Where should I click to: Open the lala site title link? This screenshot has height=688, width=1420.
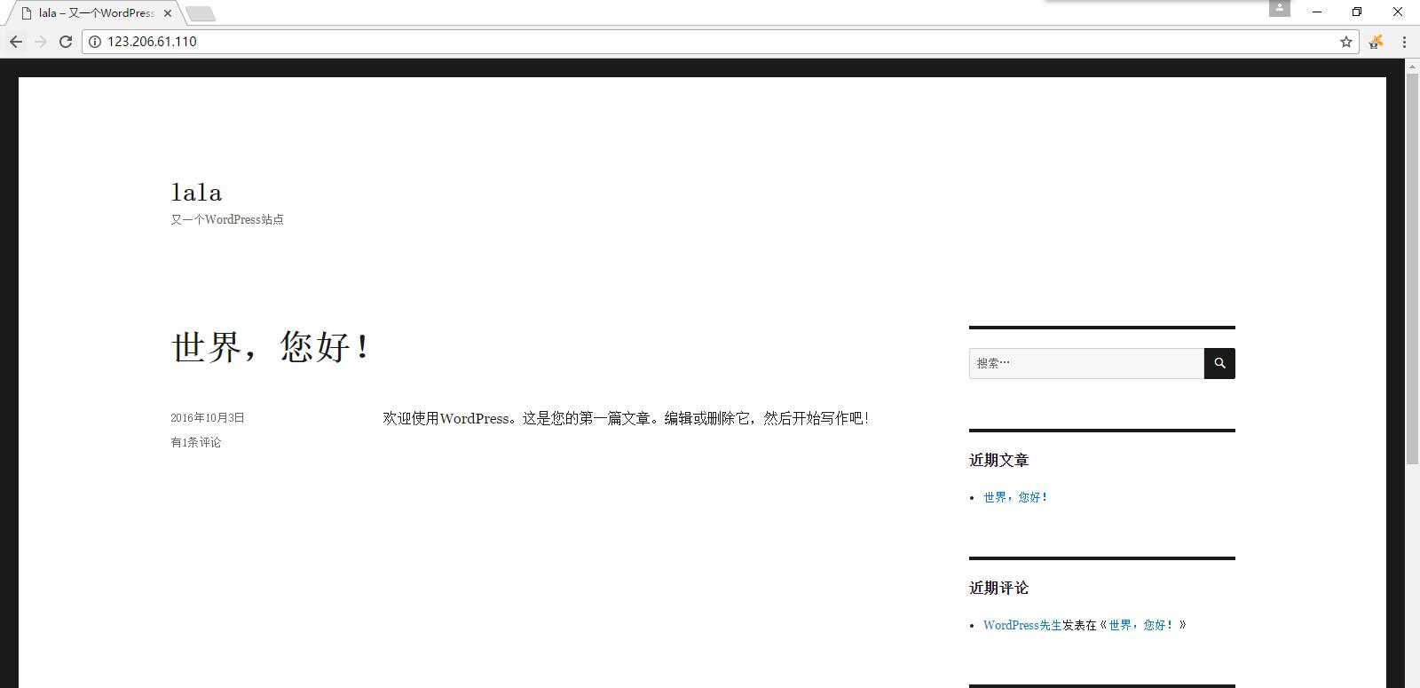[x=196, y=192]
